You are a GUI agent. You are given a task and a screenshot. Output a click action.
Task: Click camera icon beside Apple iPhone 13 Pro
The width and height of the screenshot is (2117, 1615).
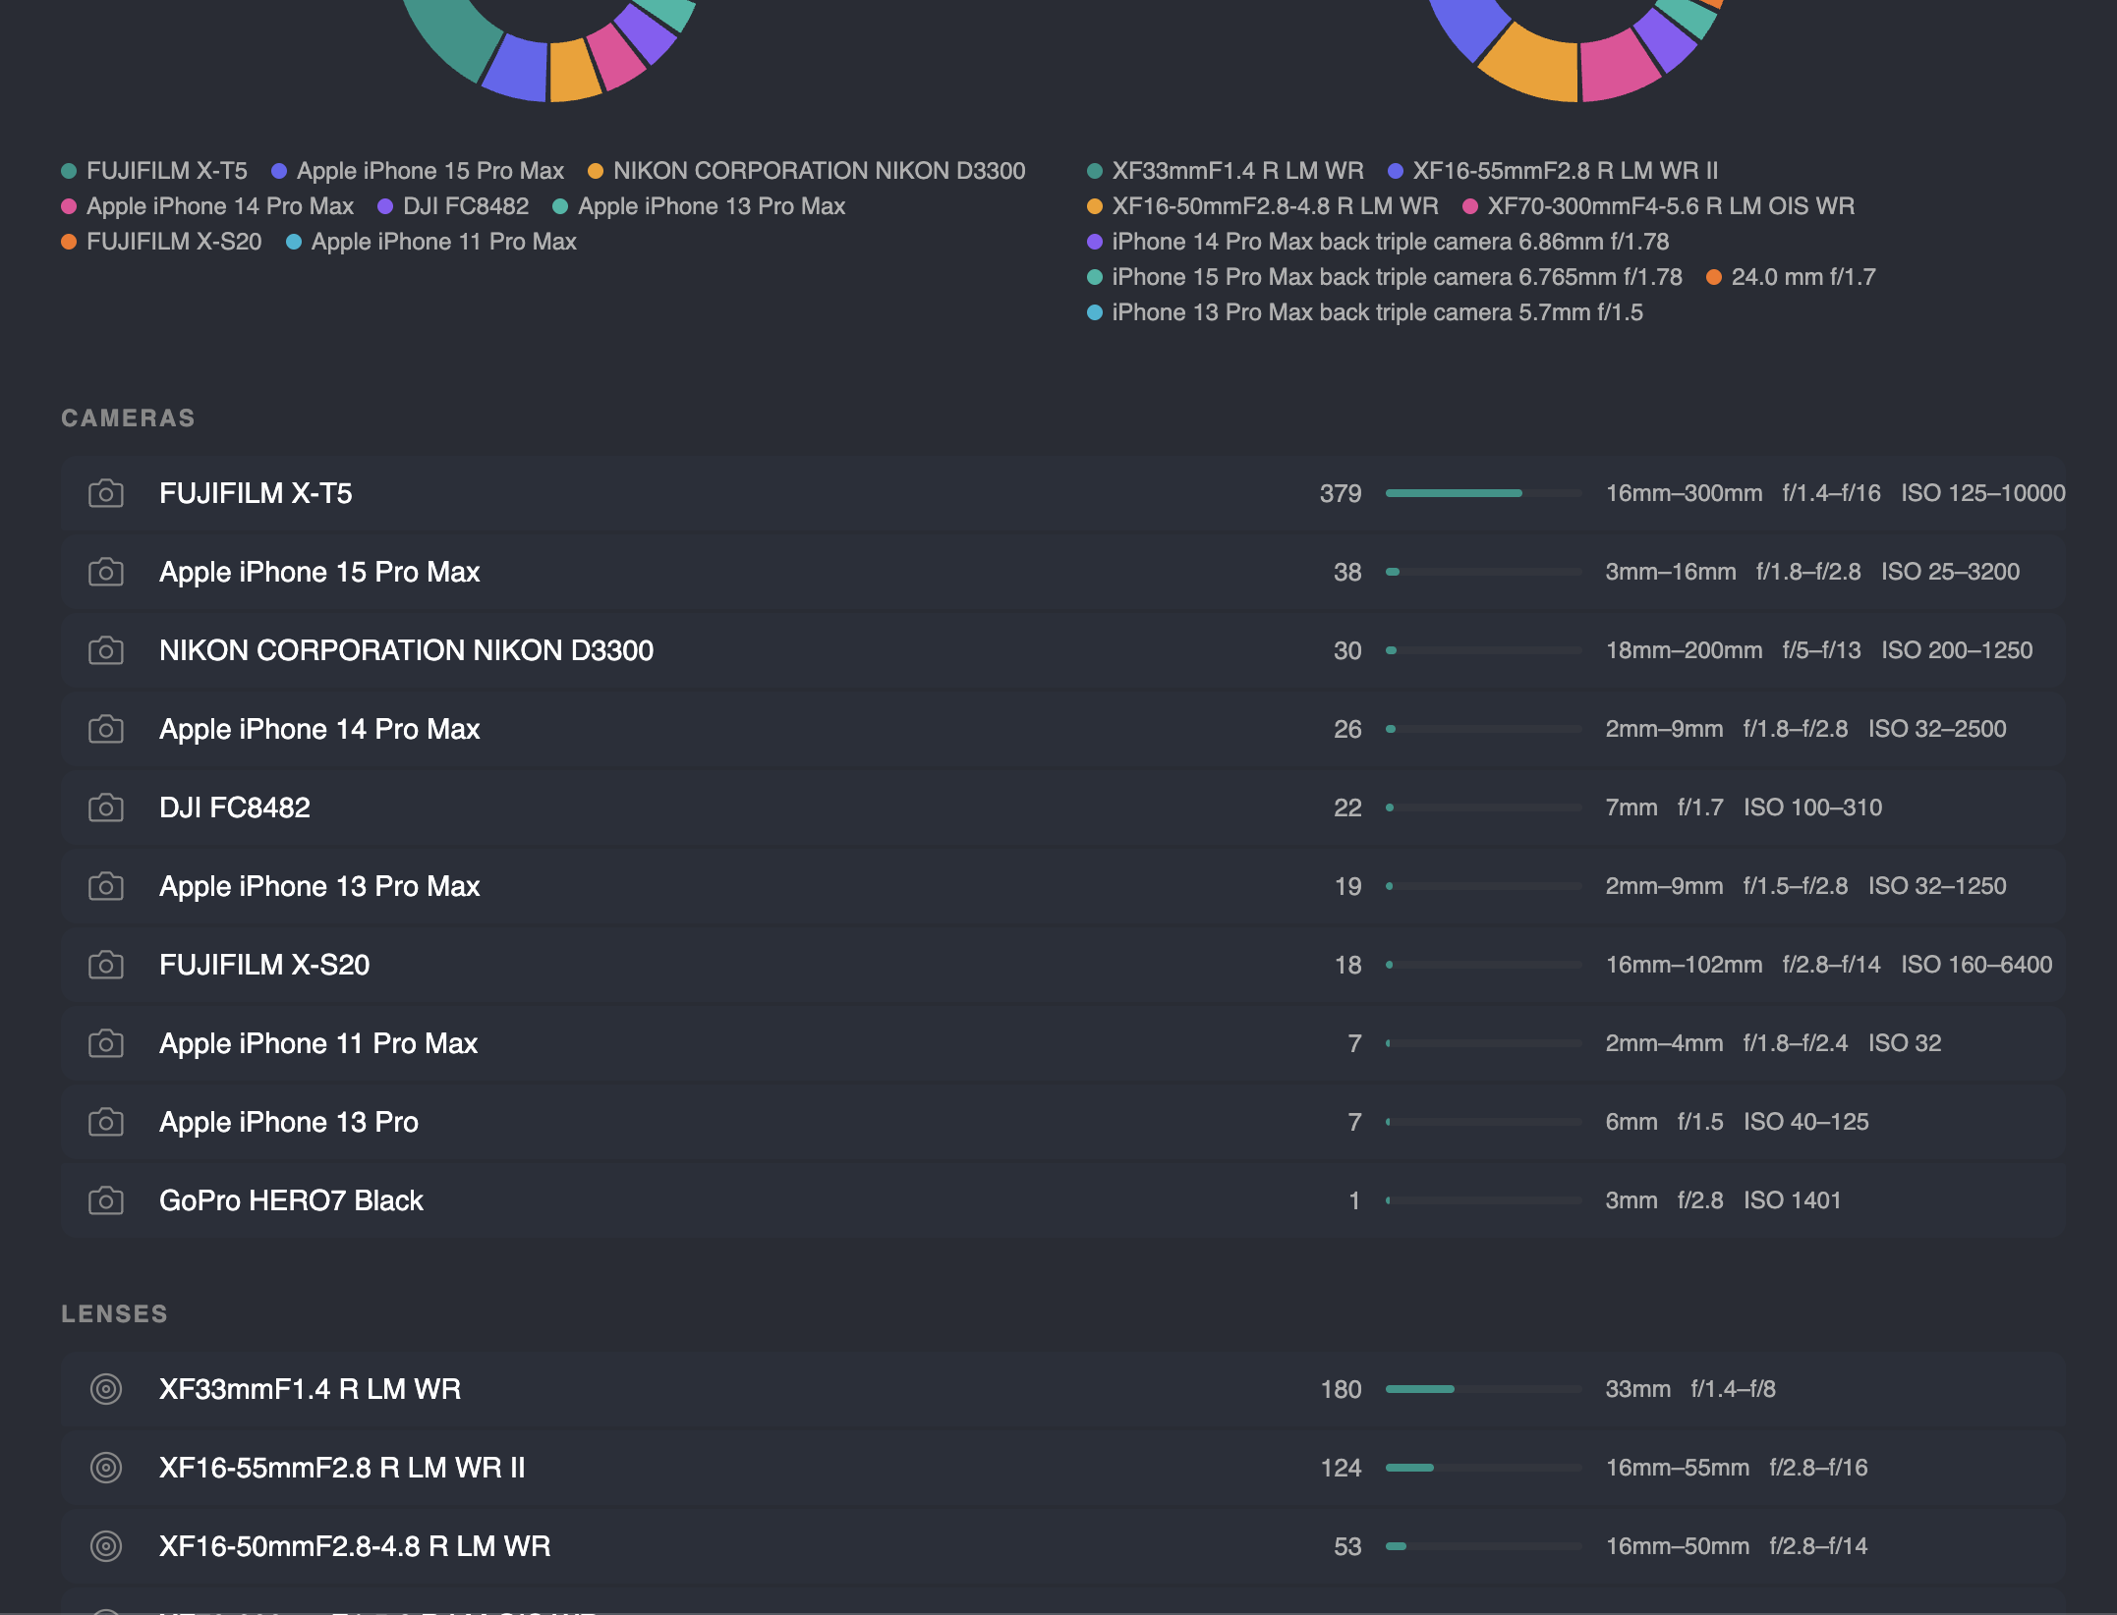point(106,1122)
